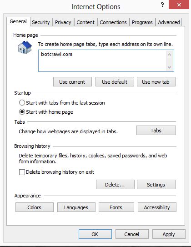Open the Advanced tab

tap(169, 22)
